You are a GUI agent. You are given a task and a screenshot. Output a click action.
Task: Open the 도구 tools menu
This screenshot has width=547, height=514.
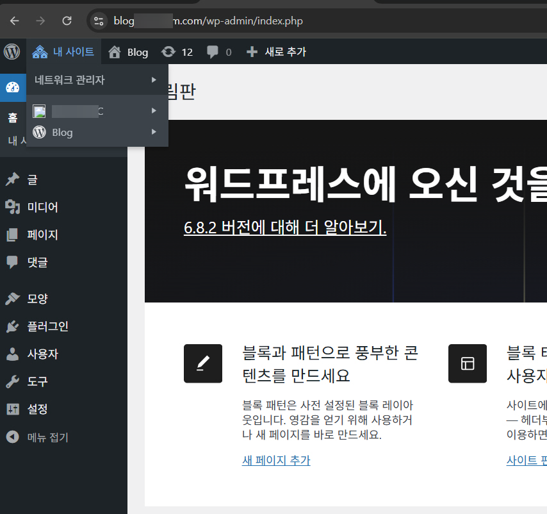pyautogui.click(x=37, y=382)
